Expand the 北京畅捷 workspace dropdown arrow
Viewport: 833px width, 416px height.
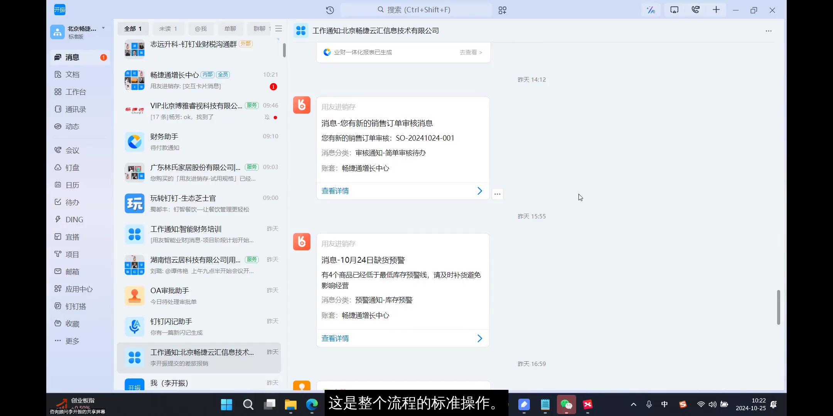(x=103, y=28)
